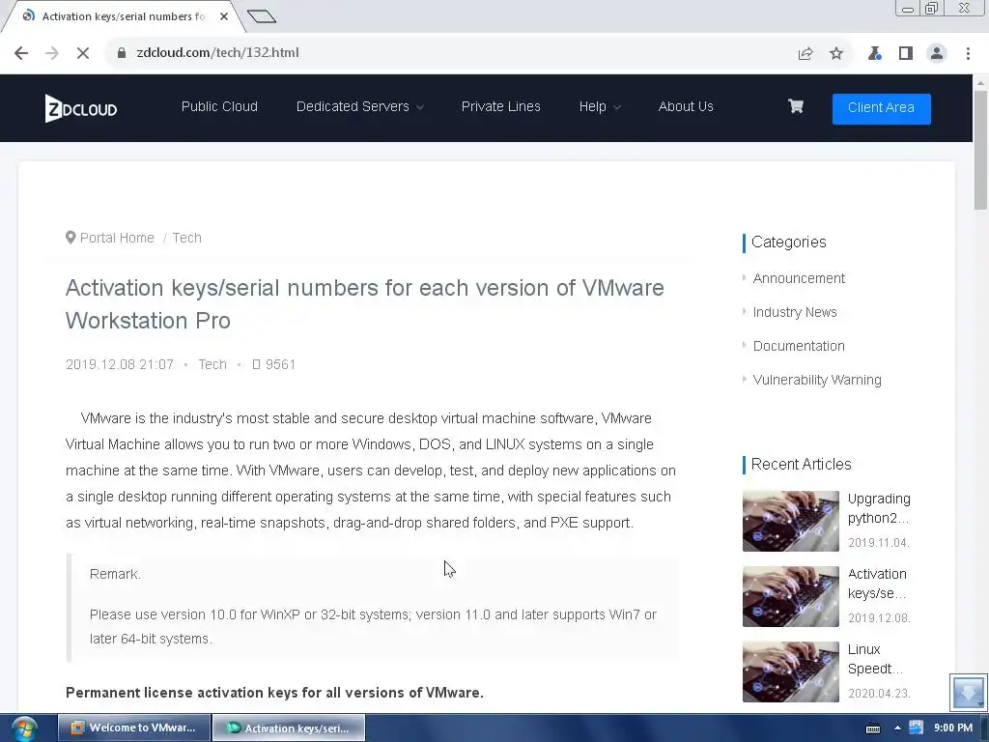Open the Chrome three-dot menu
The width and height of the screenshot is (989, 742).
968,54
